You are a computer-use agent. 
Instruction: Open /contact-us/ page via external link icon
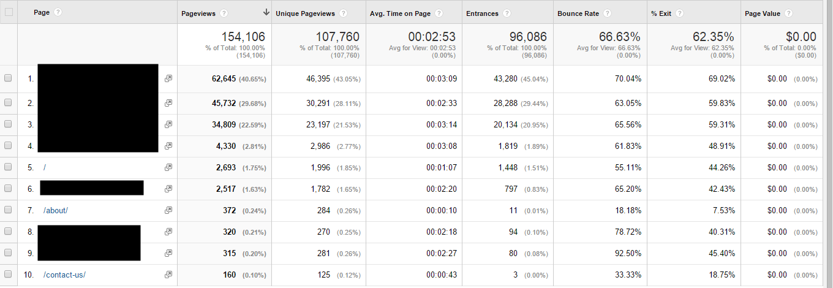[168, 275]
